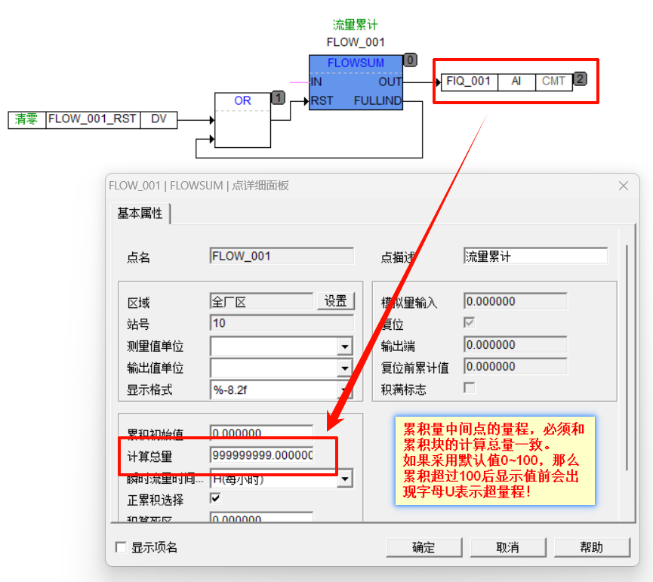Click the FLOW_001 block title label
Viewport: 653px width, 582px height.
356,42
